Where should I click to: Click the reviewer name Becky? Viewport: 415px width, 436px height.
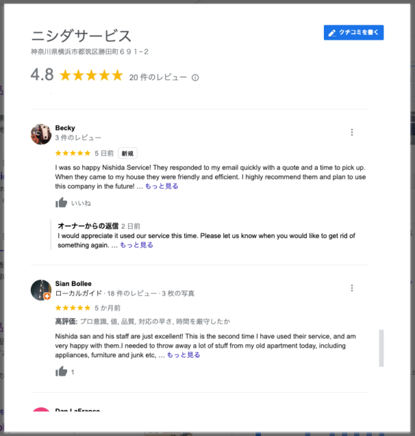tap(65, 128)
